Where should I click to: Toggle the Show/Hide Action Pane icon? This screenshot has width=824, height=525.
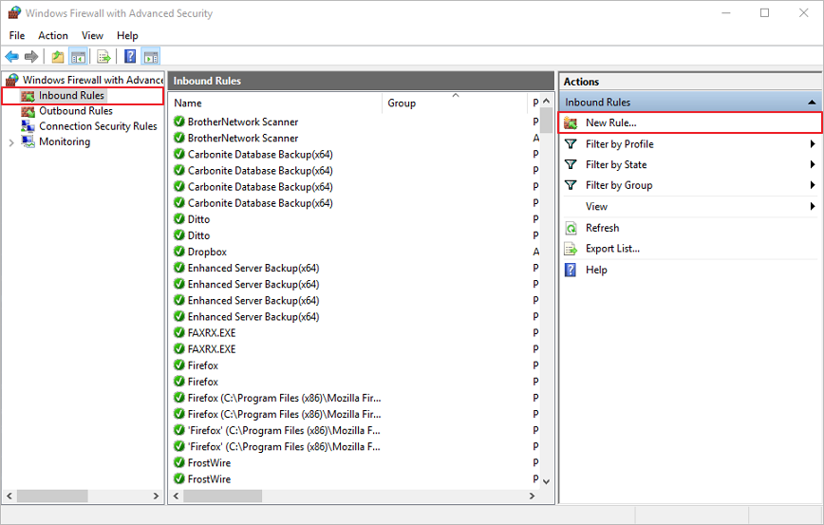pos(151,57)
